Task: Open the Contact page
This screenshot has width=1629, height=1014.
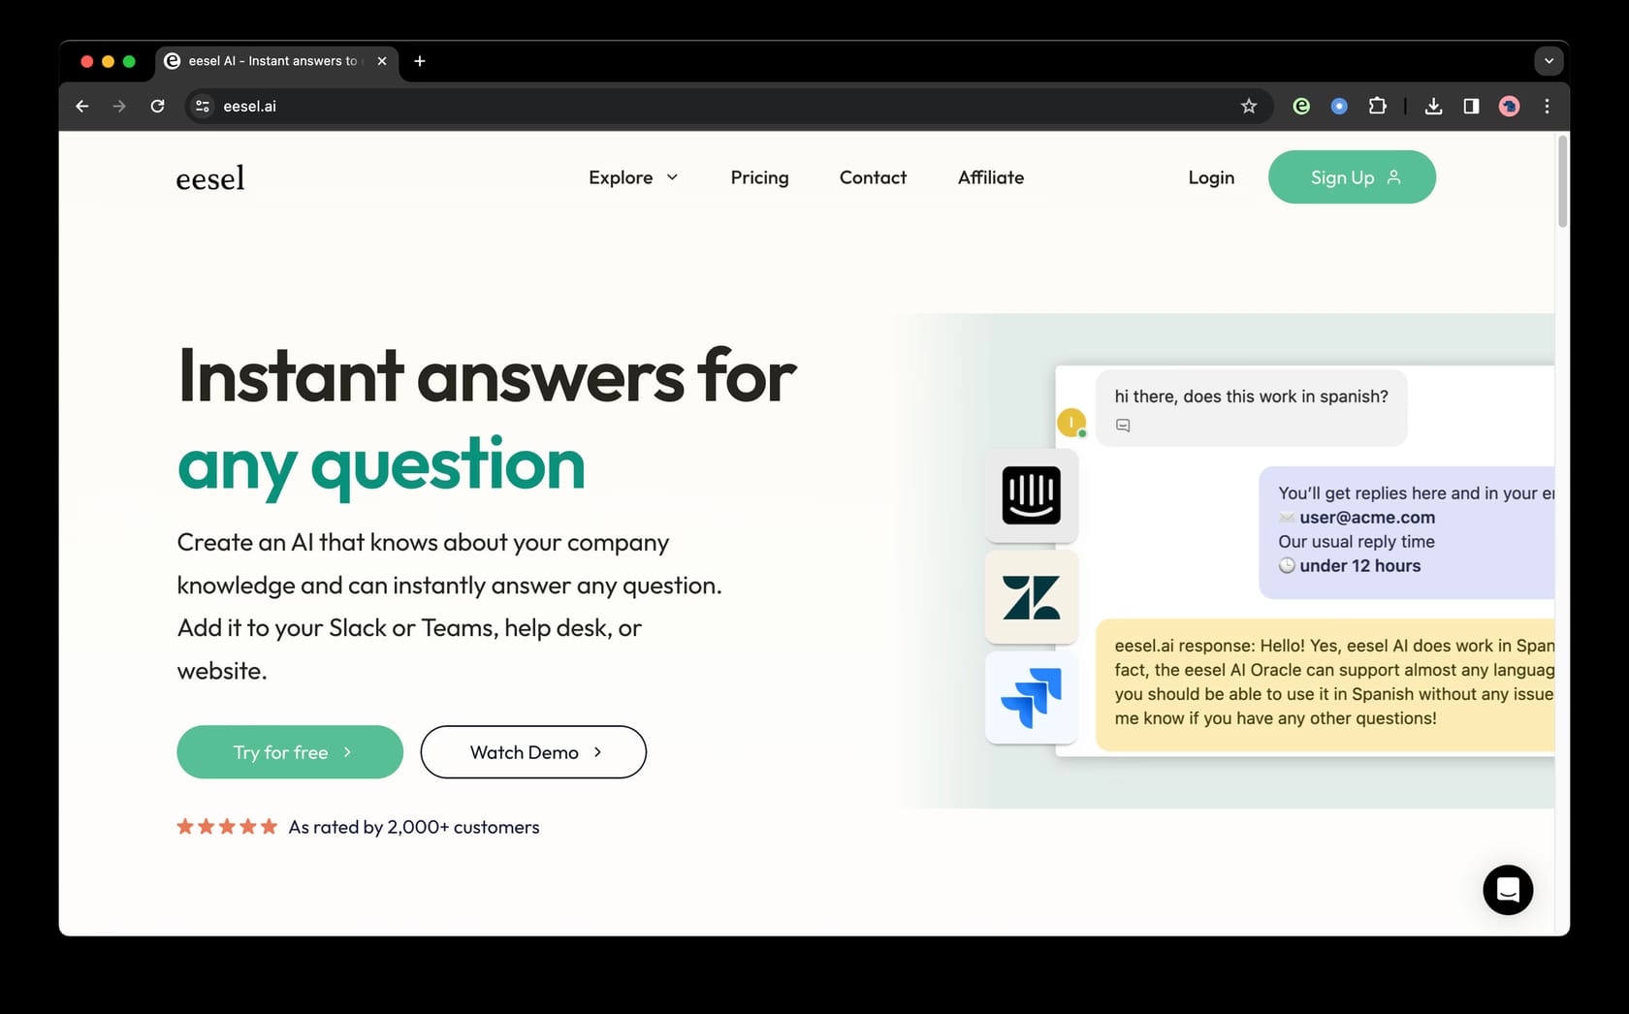Action: pos(873,177)
